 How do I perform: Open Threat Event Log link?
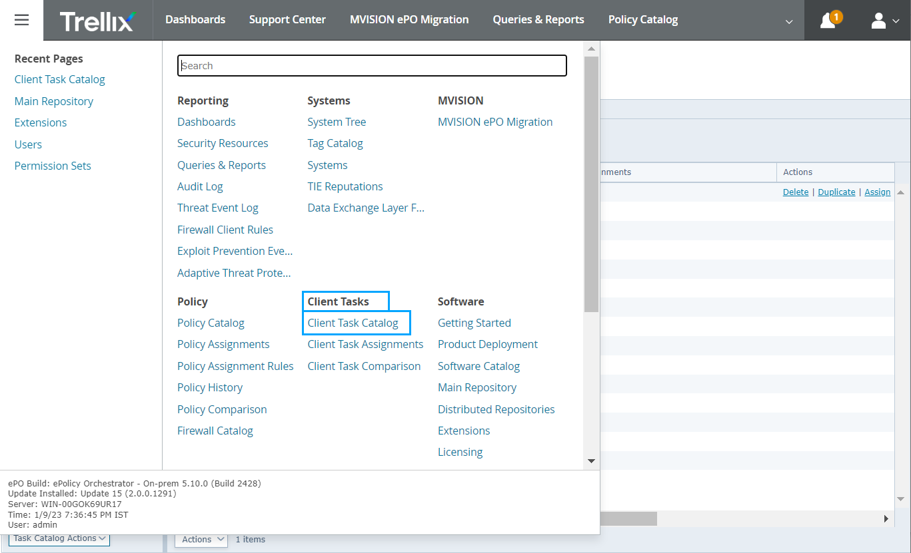218,208
